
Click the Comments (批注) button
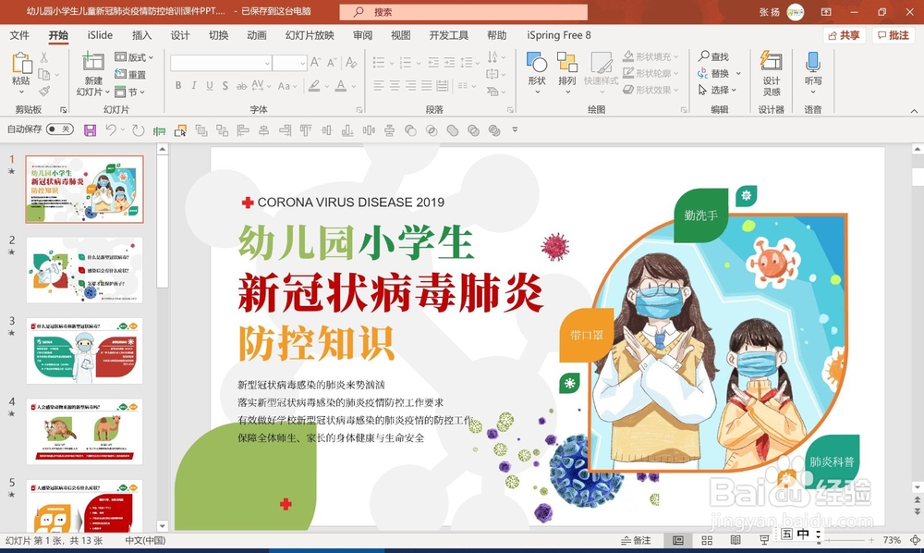(894, 34)
